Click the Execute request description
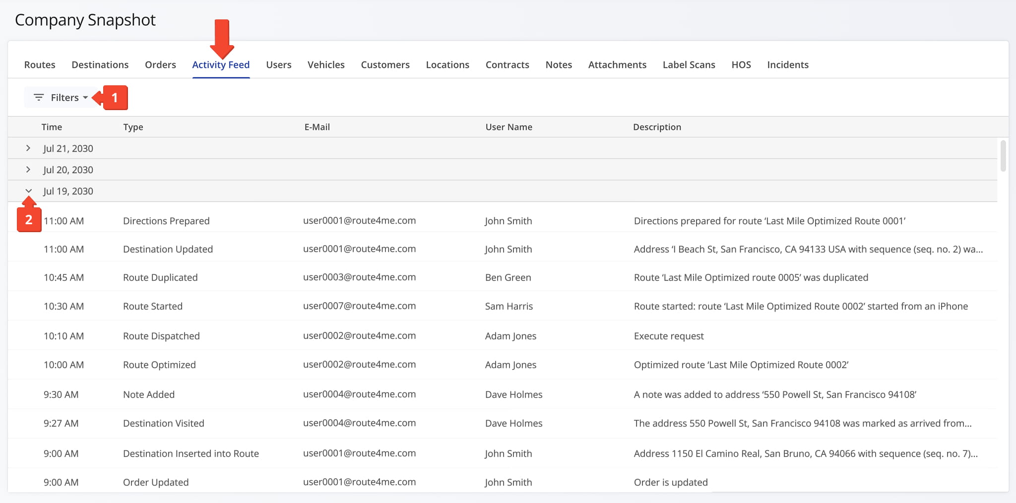The image size is (1016, 503). point(669,336)
